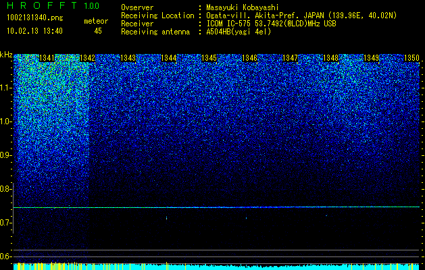This screenshot has width=425, height=270.
Task: Click time marker 1346
Action: pyautogui.click(x=249, y=58)
